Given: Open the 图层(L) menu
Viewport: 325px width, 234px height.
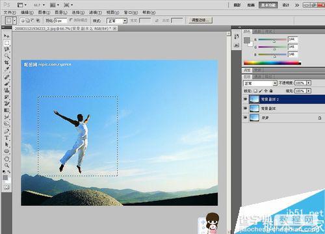Looking at the screenshot, I should 61,12.
